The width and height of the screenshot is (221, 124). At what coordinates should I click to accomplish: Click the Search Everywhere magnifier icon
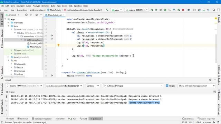coord(214,10)
